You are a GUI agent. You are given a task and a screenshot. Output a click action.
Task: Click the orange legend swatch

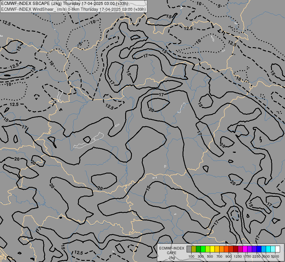point(222,249)
